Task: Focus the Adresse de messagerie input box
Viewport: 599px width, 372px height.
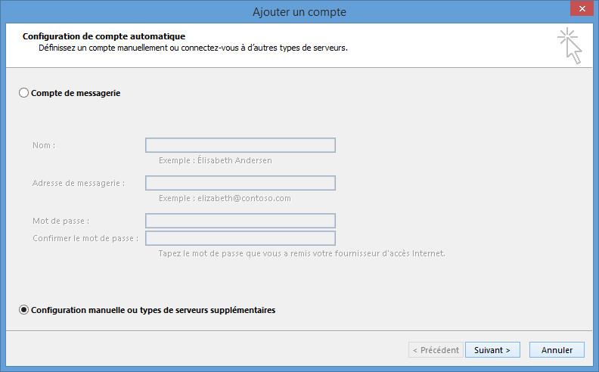Action: [240, 183]
